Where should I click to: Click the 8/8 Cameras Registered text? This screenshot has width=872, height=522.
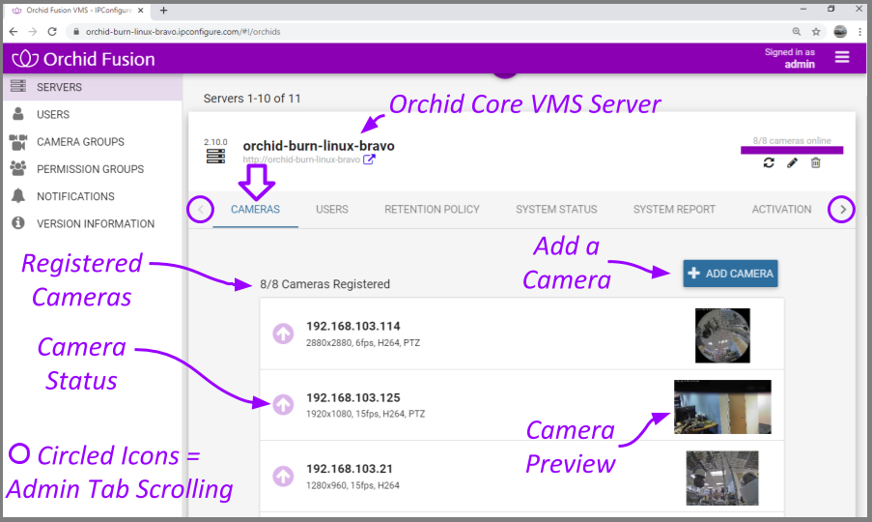click(324, 284)
